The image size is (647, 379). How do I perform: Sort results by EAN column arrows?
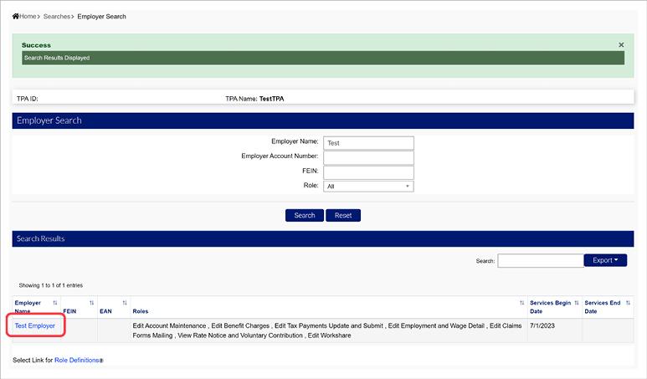point(124,303)
